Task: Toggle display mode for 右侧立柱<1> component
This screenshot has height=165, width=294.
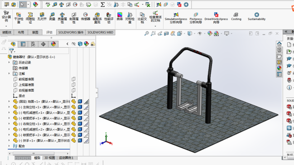Action: pos(80,124)
